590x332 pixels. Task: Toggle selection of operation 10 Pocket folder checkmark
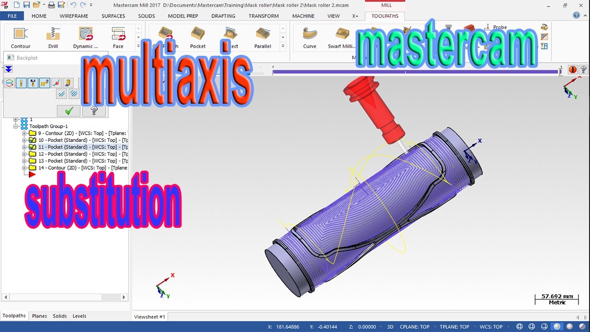32,140
